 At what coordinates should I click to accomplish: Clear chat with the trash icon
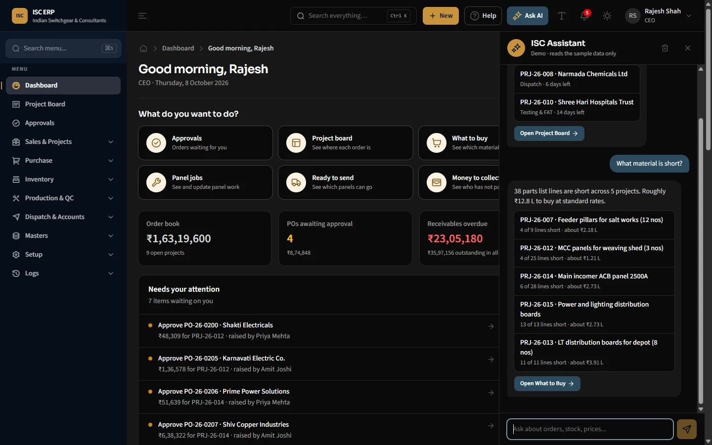[665, 48]
